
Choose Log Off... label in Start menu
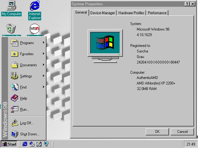(27, 123)
